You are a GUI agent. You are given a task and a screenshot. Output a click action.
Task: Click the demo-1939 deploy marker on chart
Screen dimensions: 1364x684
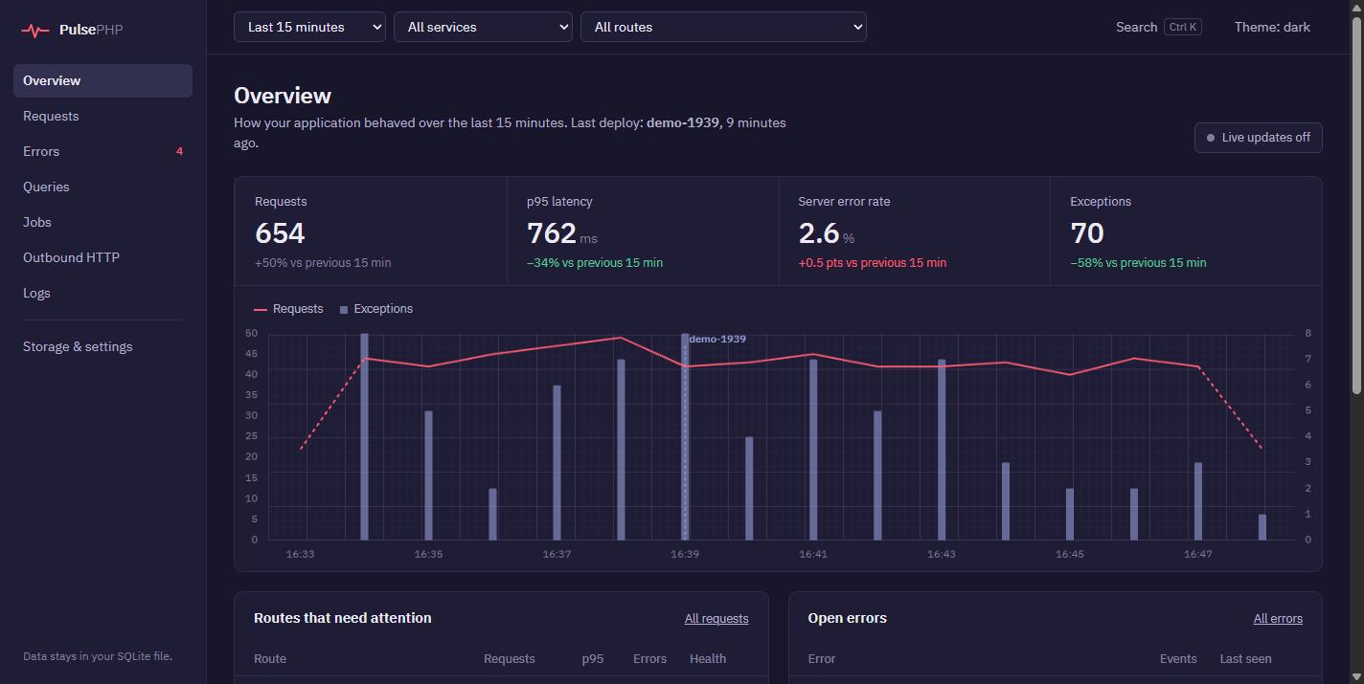[x=717, y=339]
